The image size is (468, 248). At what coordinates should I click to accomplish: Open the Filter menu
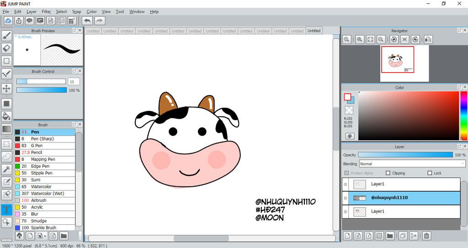[x=46, y=11]
